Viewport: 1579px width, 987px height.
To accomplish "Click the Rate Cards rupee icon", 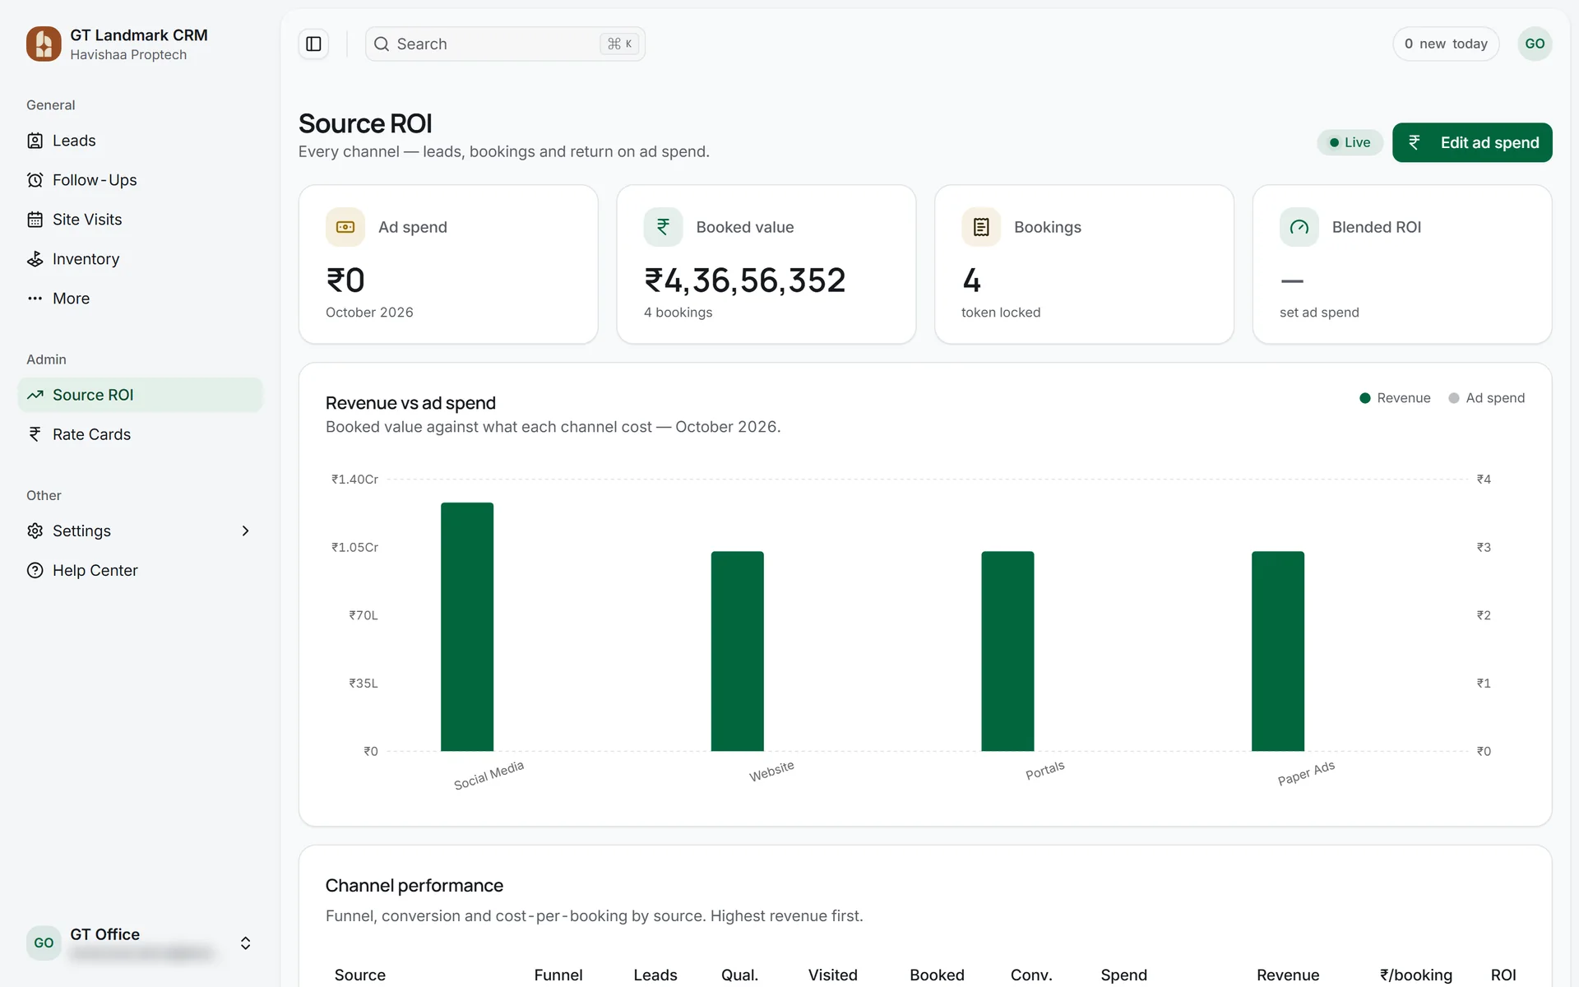I will pos(35,434).
